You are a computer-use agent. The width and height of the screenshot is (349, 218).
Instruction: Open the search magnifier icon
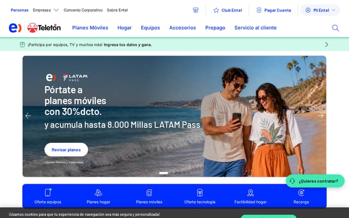coord(335,28)
